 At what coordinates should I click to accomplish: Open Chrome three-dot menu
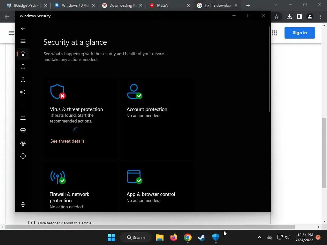point(320,17)
